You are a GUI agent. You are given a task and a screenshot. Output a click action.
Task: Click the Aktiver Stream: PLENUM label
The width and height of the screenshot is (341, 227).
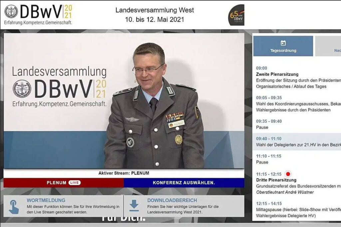point(124,173)
